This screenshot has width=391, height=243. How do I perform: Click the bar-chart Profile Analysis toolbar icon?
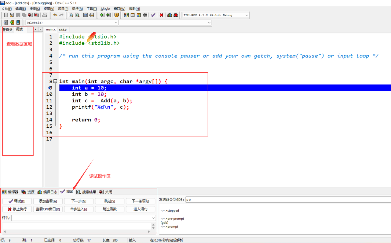pyautogui.click(x=170, y=15)
